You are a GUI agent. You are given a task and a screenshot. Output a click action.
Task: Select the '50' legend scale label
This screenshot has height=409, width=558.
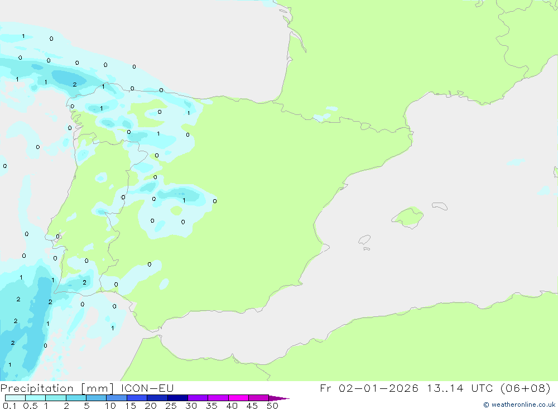point(273,406)
